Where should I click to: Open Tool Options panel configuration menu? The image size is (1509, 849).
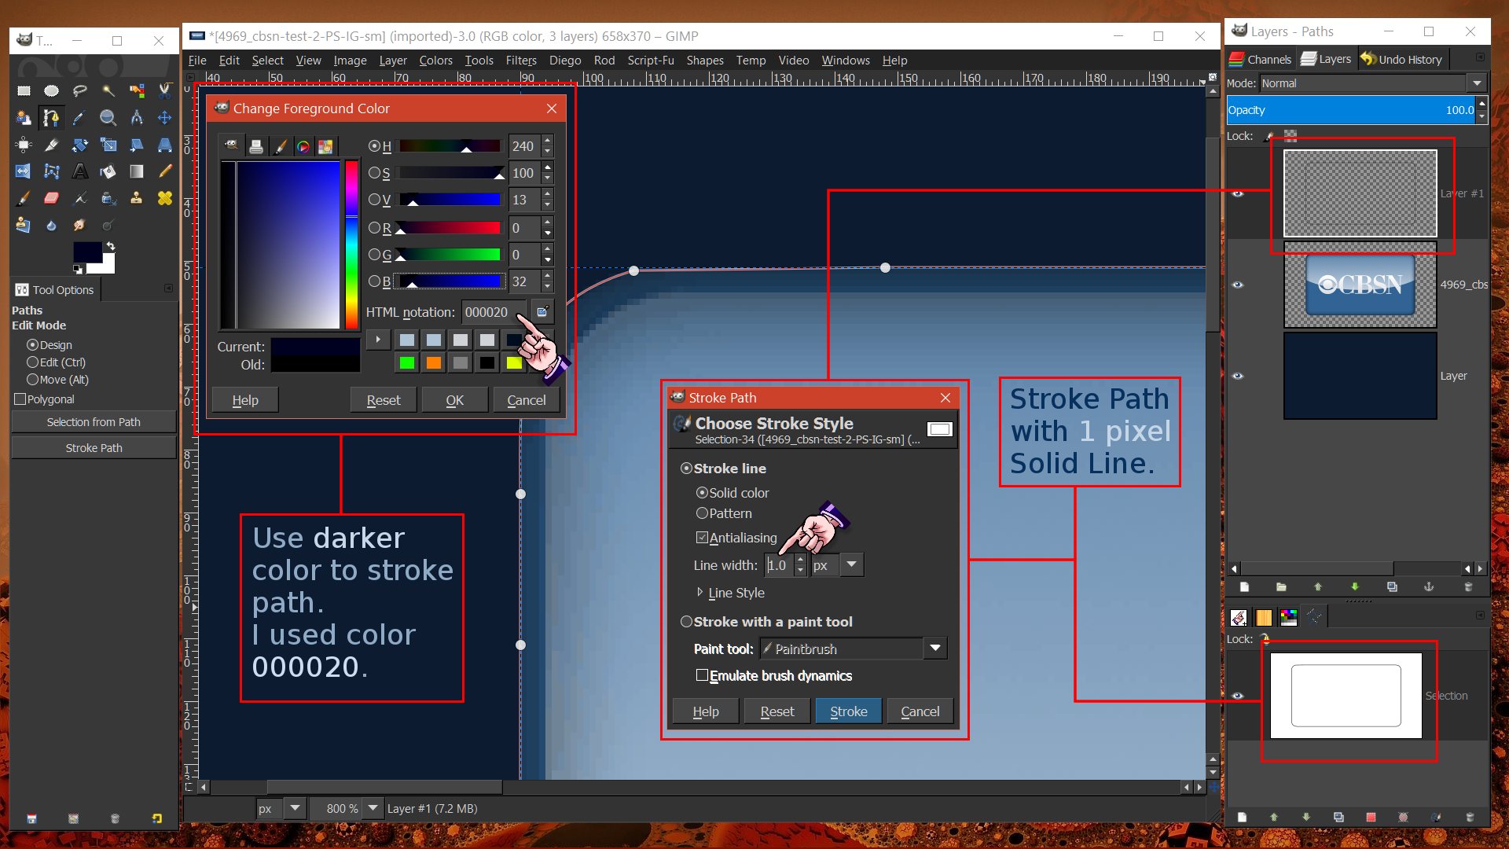168,289
